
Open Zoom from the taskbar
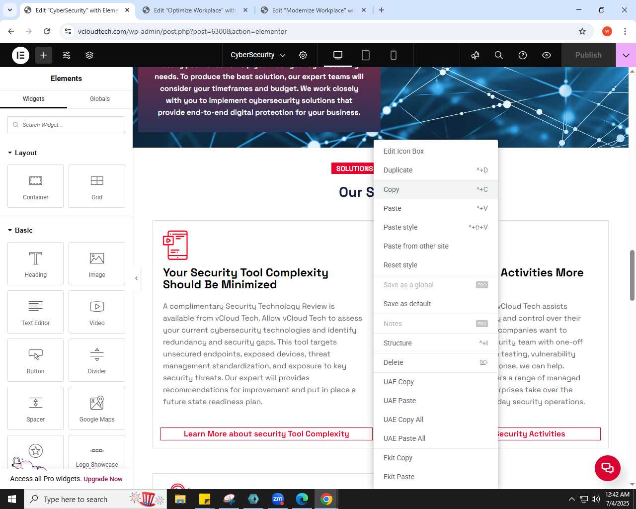click(278, 499)
